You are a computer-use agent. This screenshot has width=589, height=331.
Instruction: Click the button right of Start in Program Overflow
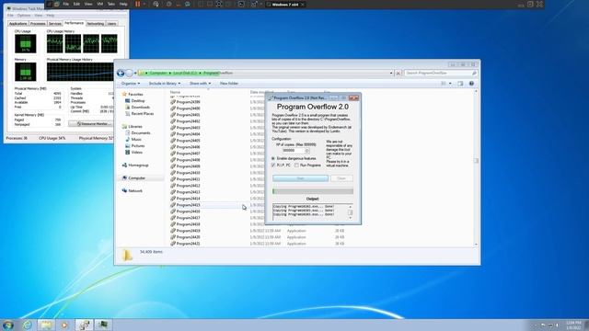[x=341, y=178]
